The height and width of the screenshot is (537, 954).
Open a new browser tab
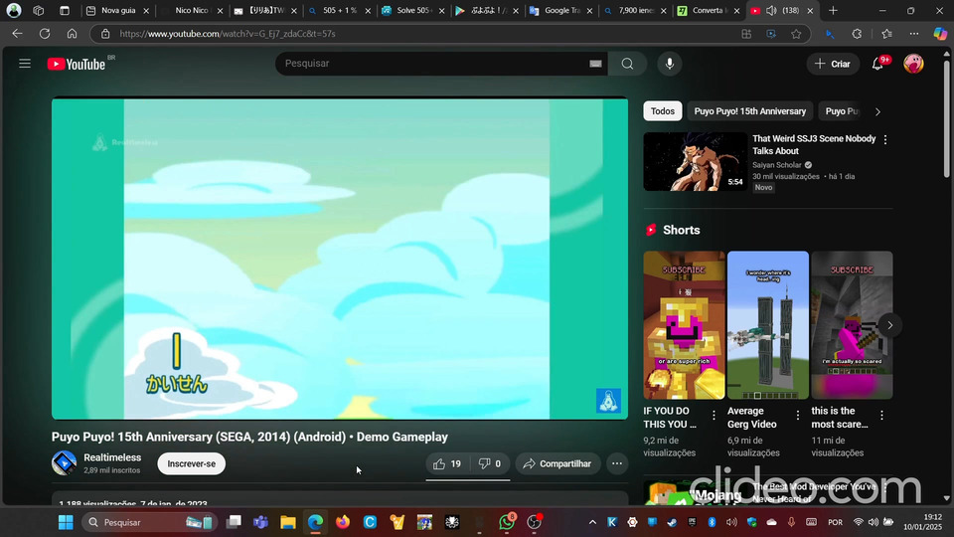coord(833,10)
